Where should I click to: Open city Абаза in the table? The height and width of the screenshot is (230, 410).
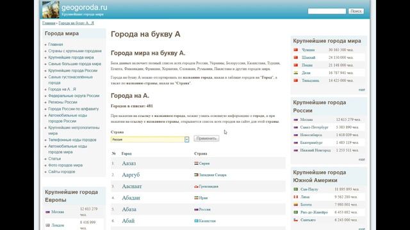click(129, 209)
